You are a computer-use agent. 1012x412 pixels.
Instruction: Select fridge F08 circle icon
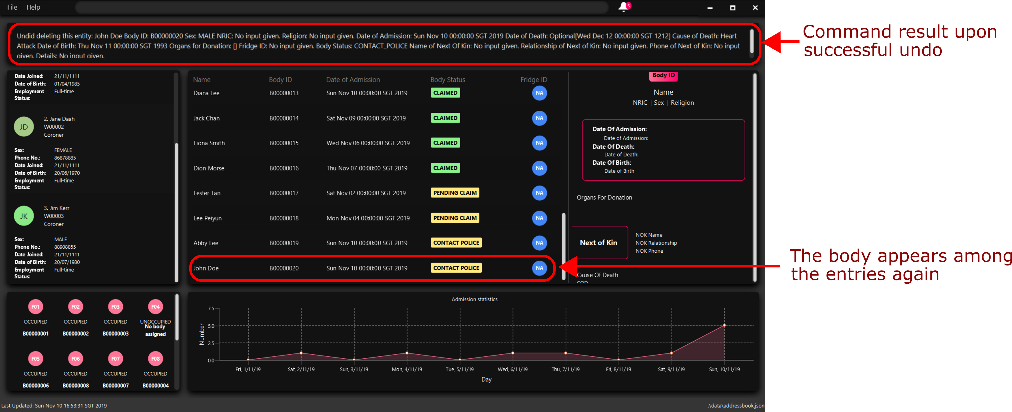[x=156, y=359]
